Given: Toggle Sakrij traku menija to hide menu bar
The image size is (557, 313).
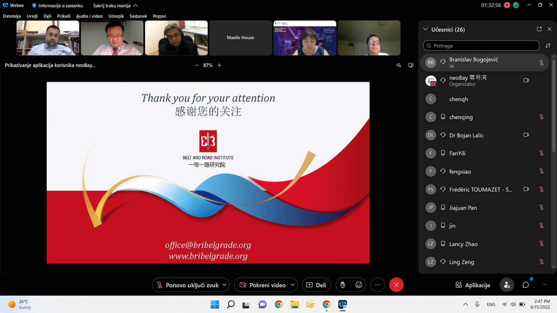Looking at the screenshot, I should tap(115, 6).
